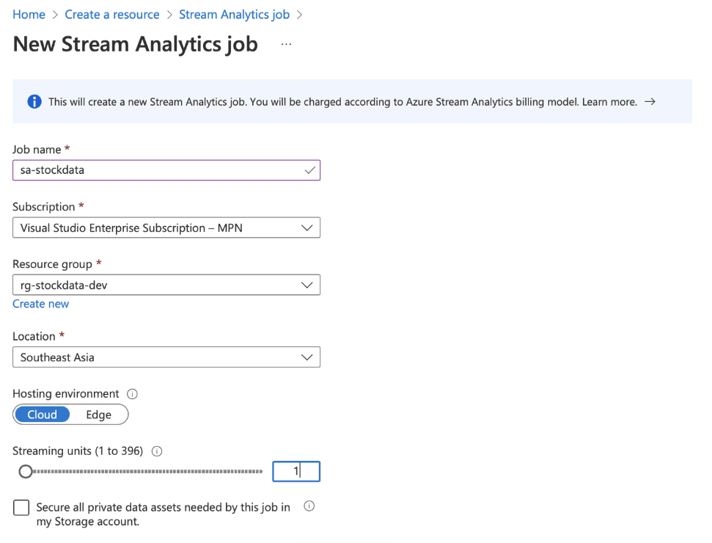
Task: Click the Streaming units number box
Action: click(x=296, y=471)
